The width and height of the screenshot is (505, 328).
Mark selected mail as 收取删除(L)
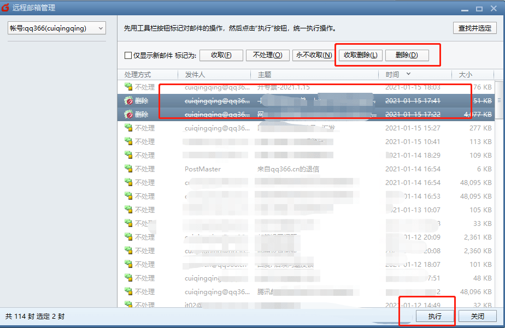pyautogui.click(x=360, y=55)
